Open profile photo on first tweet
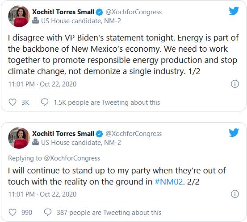 19,16
